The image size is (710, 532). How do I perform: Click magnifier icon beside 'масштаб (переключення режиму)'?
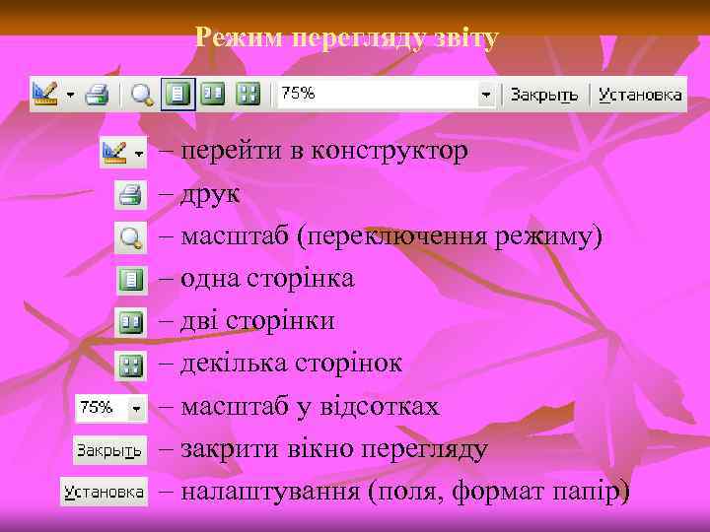130,237
